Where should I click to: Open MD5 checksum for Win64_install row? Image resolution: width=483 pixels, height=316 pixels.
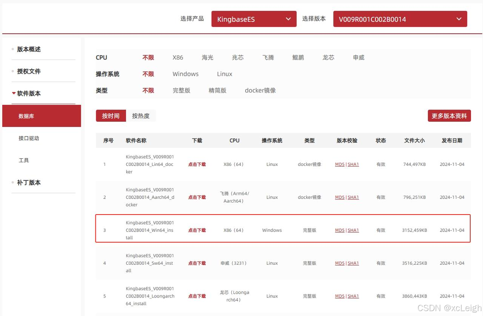340,230
